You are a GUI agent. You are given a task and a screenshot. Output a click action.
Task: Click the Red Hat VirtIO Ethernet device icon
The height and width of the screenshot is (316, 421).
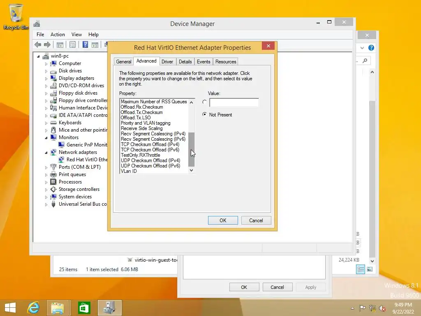(x=61, y=160)
